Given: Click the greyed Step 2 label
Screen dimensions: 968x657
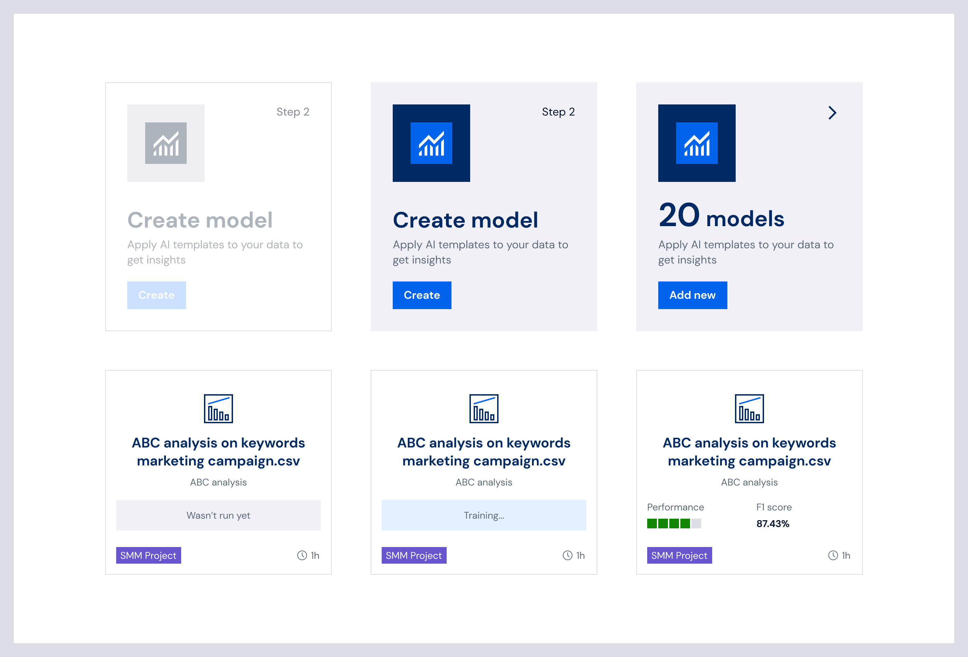Looking at the screenshot, I should [x=293, y=112].
